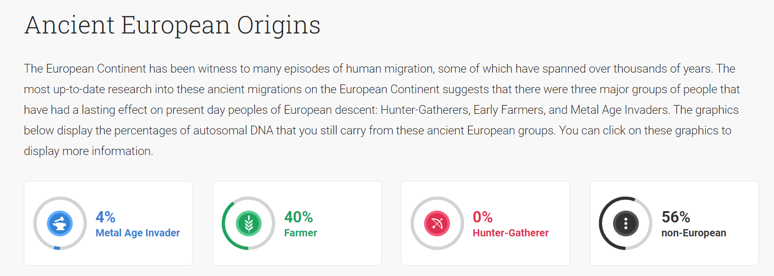Open the Farmer label for details
This screenshot has height=276, width=774.
(x=300, y=233)
